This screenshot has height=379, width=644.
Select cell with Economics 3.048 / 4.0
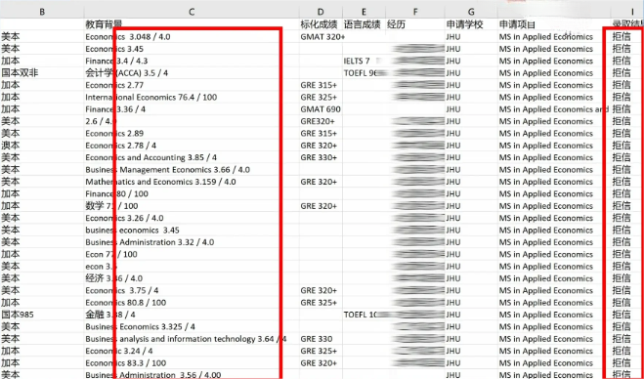(x=192, y=36)
